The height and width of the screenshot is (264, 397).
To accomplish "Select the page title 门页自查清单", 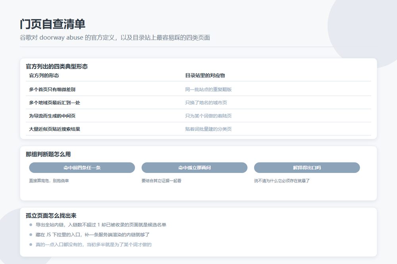I will [52, 24].
